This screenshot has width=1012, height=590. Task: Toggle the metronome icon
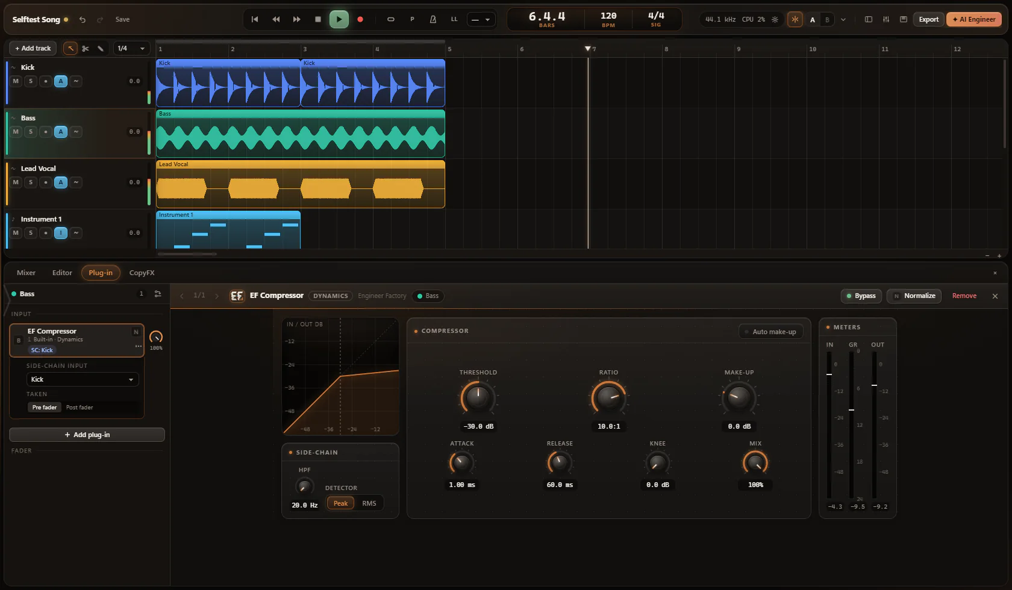[x=433, y=19]
